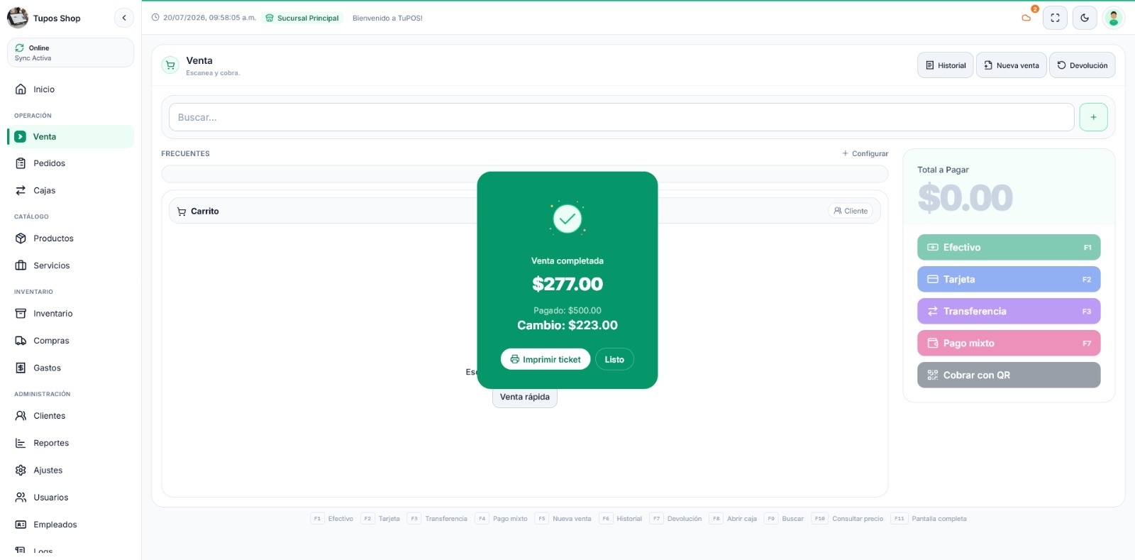The width and height of the screenshot is (1135, 560).
Task: Click the F2 Tarjeta shortcut hint
Action: pyautogui.click(x=381, y=519)
